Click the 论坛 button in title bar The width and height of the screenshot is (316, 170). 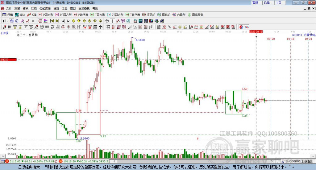point(268,2)
